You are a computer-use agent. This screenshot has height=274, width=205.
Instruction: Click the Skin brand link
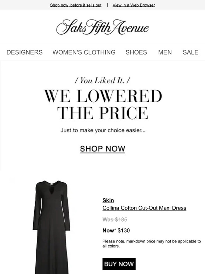click(108, 200)
